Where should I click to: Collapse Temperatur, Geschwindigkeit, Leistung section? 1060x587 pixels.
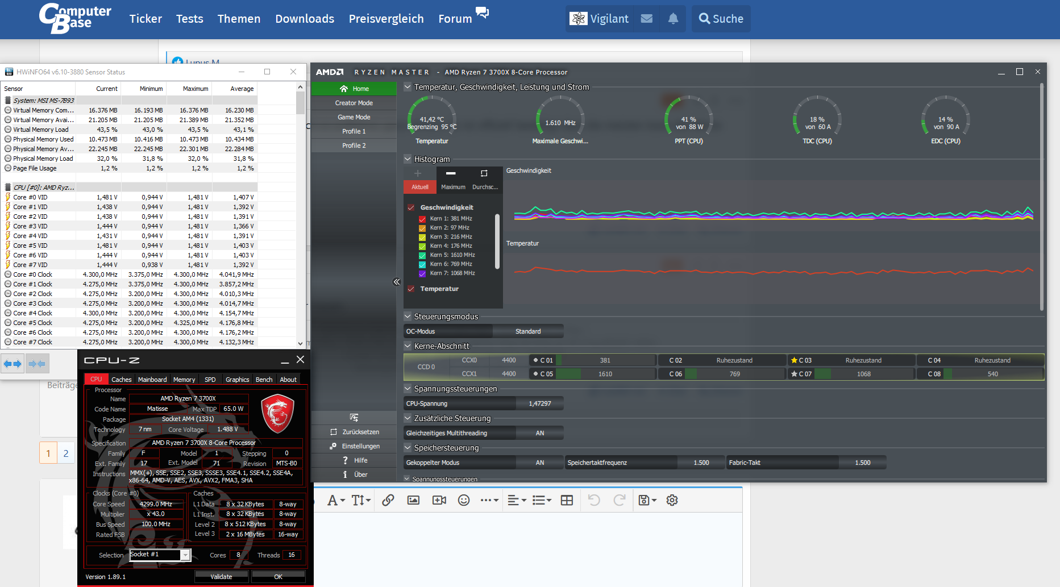point(408,87)
